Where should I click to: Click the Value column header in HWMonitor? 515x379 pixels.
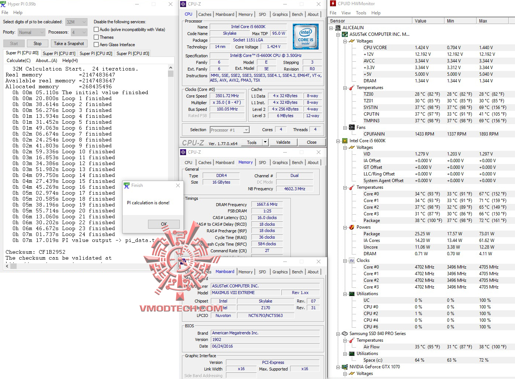point(428,21)
